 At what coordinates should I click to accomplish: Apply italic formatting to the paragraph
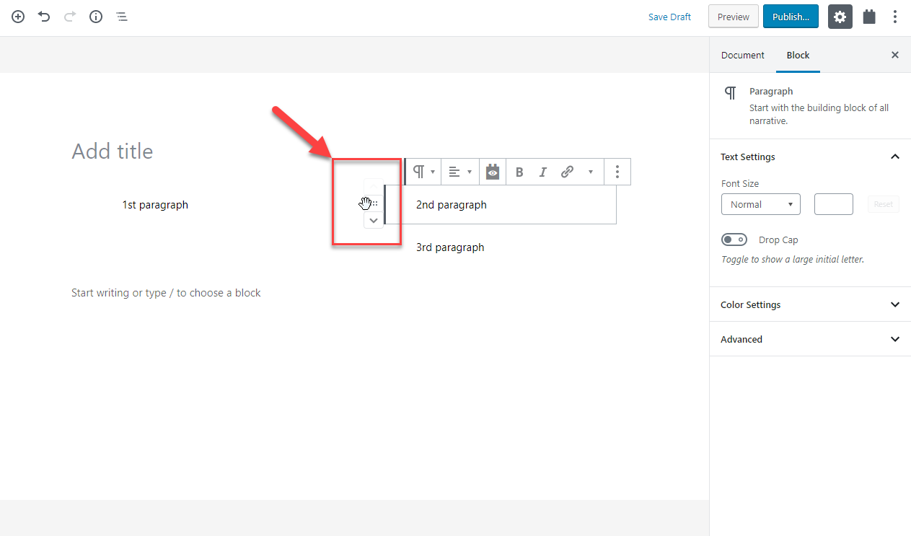point(543,172)
